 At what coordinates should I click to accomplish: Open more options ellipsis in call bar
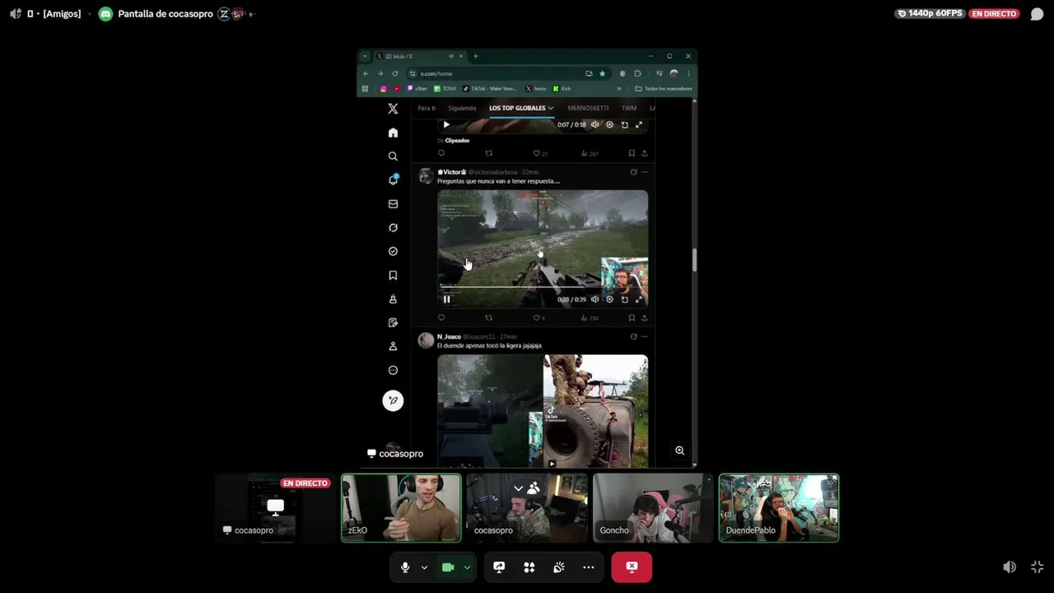click(x=588, y=567)
